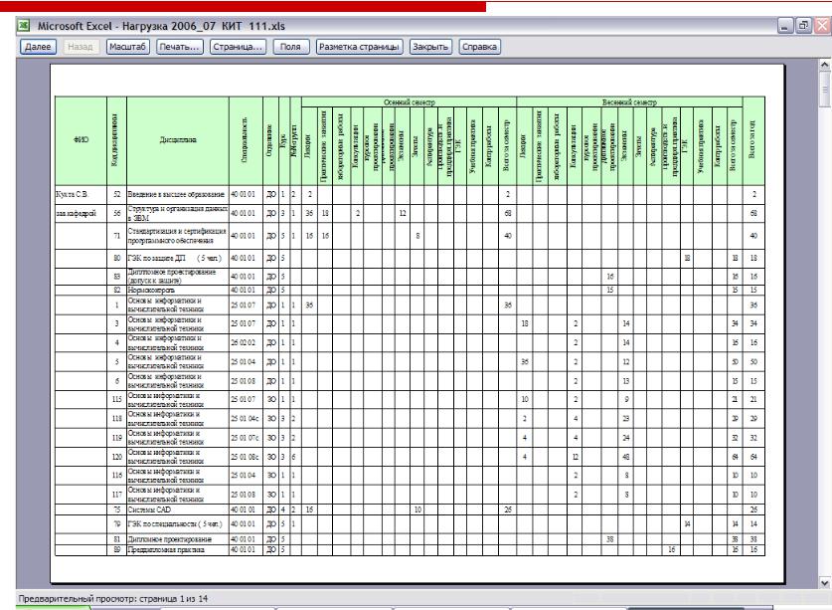
Task: Click discipline code cell '120'
Action: (x=117, y=457)
